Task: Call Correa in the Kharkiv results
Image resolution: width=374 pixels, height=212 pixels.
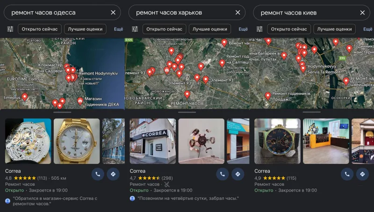Action: point(223,174)
